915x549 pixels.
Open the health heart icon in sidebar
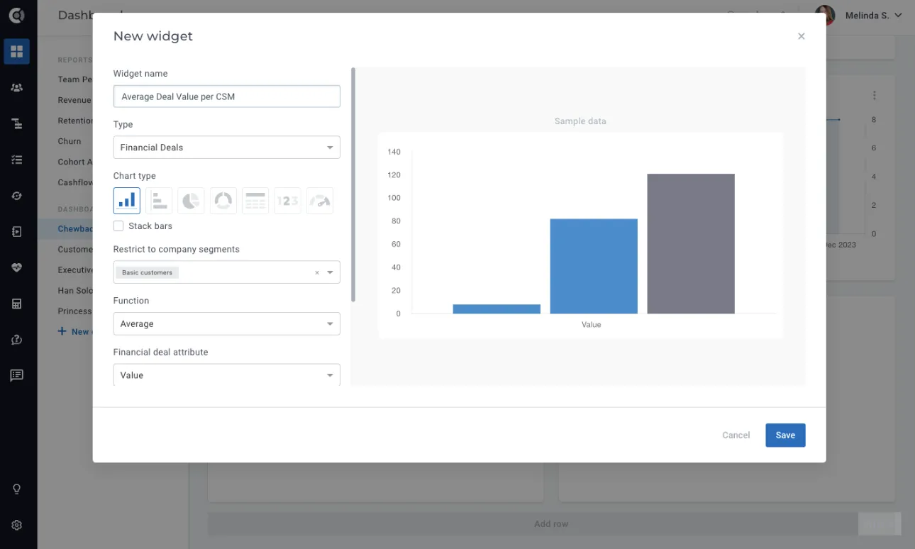(16, 268)
